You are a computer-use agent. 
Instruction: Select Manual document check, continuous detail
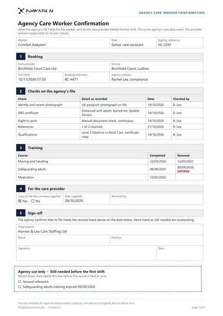click(x=107, y=121)
